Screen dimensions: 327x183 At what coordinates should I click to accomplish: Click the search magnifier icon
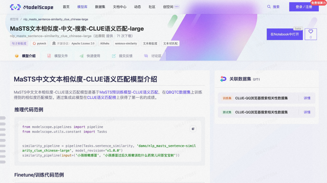tap(269, 7)
